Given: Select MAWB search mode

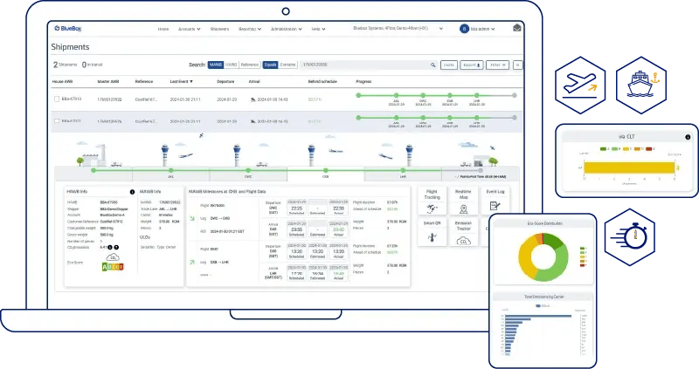Looking at the screenshot, I should pyautogui.click(x=216, y=65).
